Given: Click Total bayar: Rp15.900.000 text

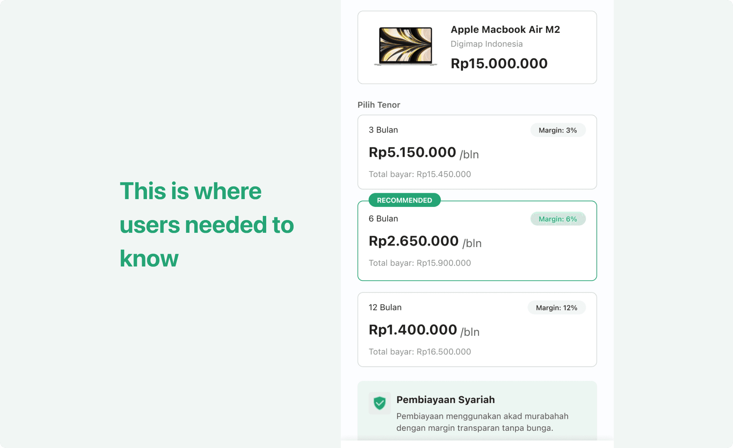Looking at the screenshot, I should (x=420, y=263).
